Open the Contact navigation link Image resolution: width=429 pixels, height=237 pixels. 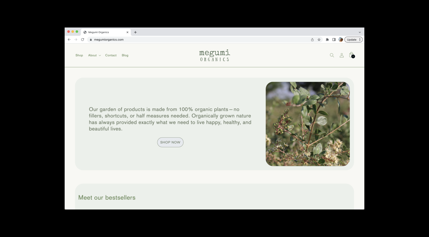[x=111, y=55]
